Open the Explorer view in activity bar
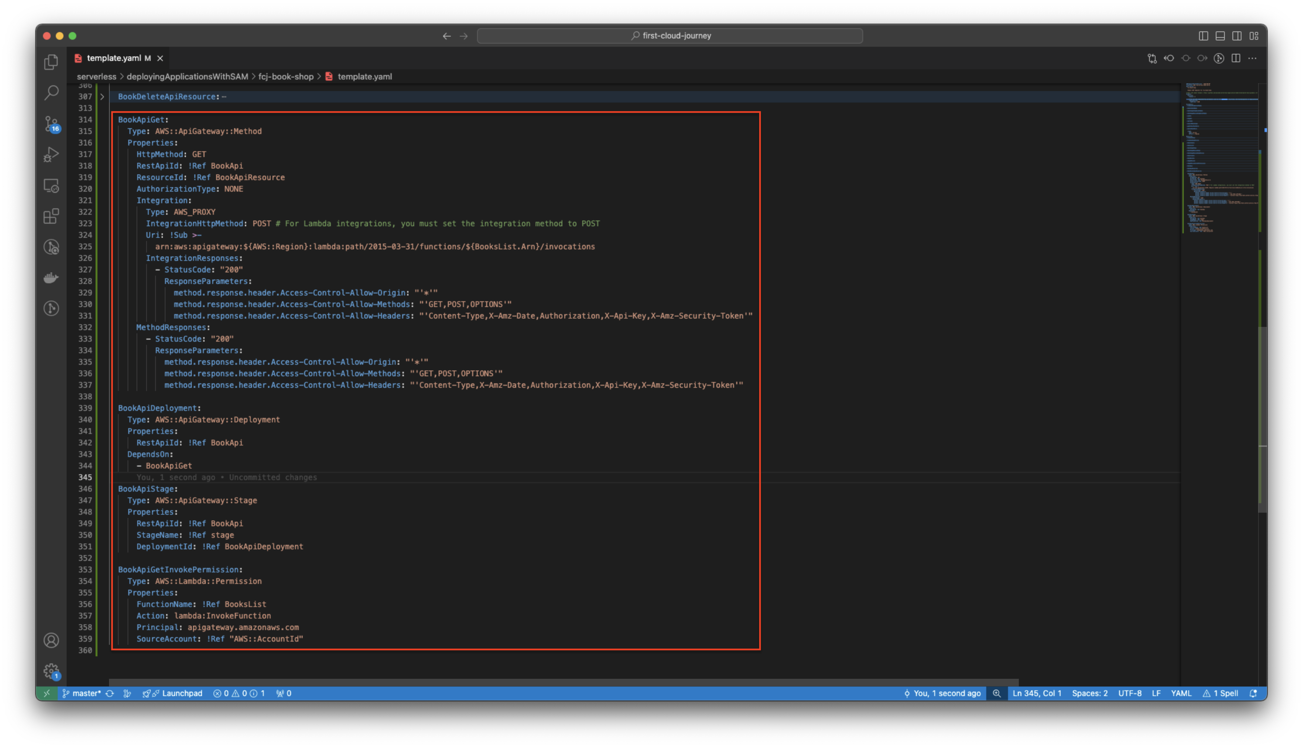Image resolution: width=1303 pixels, height=748 pixels. (x=51, y=62)
